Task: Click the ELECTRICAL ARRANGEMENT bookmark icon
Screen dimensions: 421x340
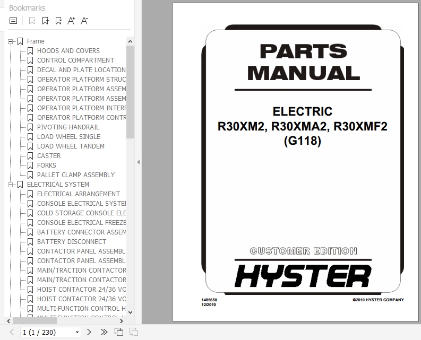Action: [x=30, y=194]
